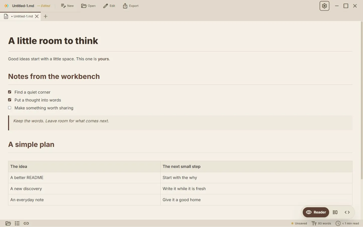Add a new tab with the plus icon

click(x=46, y=16)
